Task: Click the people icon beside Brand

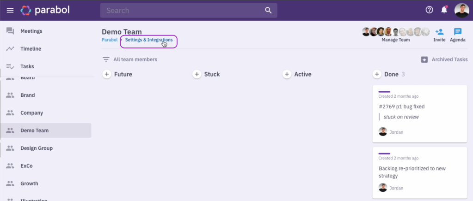Action: pyautogui.click(x=10, y=95)
